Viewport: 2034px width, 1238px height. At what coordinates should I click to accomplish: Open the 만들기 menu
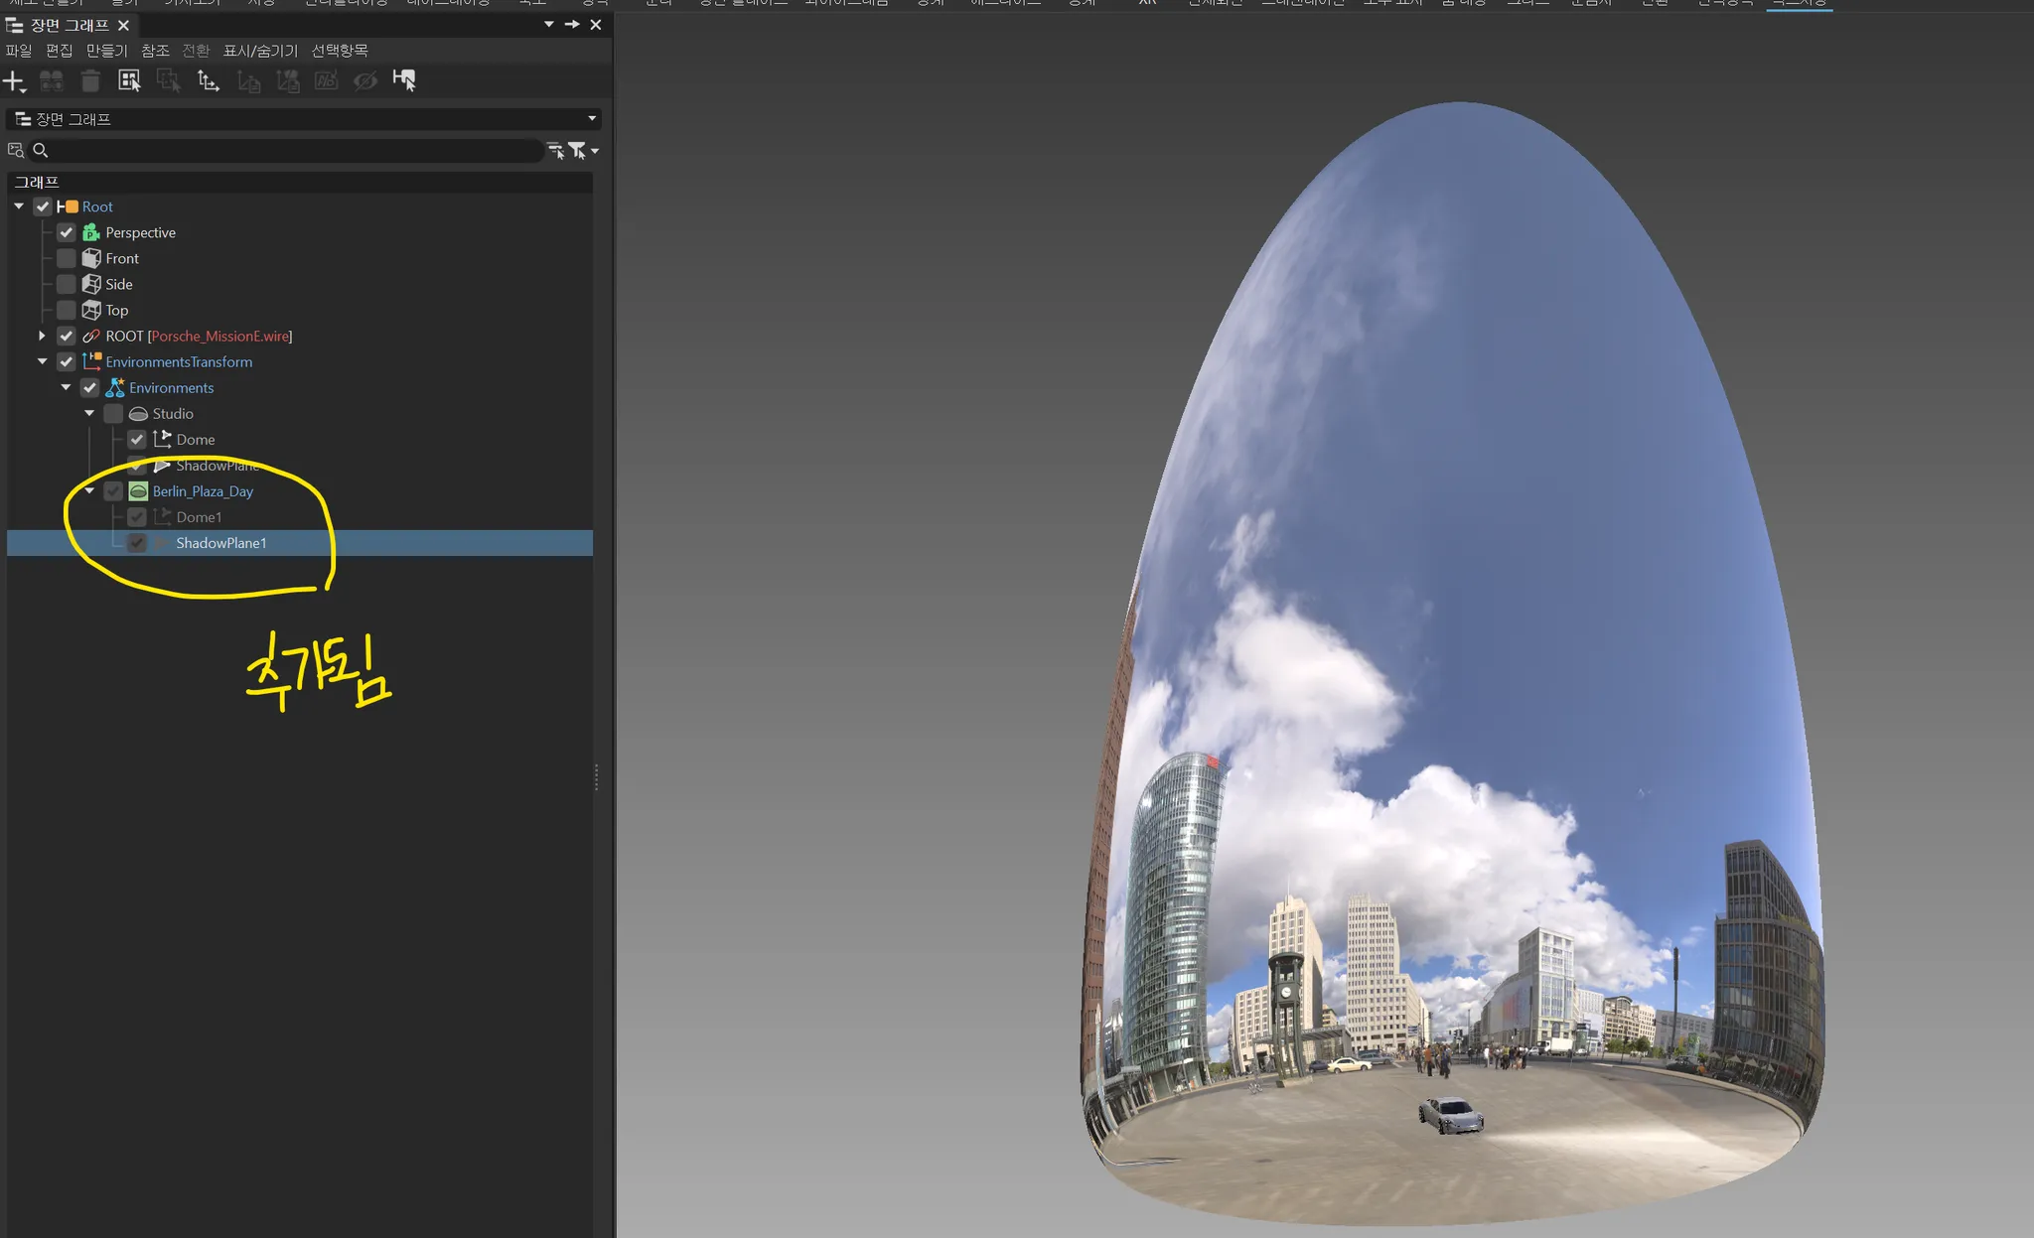(x=106, y=51)
